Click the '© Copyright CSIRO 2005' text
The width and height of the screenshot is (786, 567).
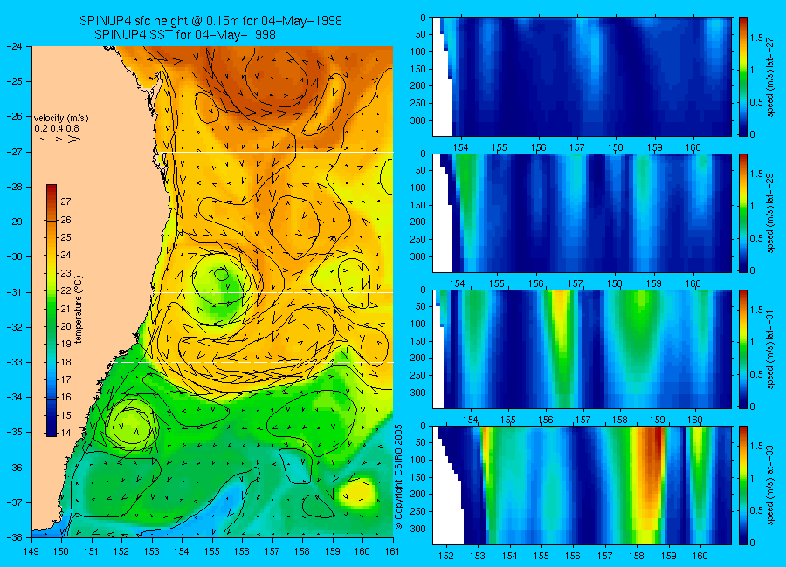[398, 477]
